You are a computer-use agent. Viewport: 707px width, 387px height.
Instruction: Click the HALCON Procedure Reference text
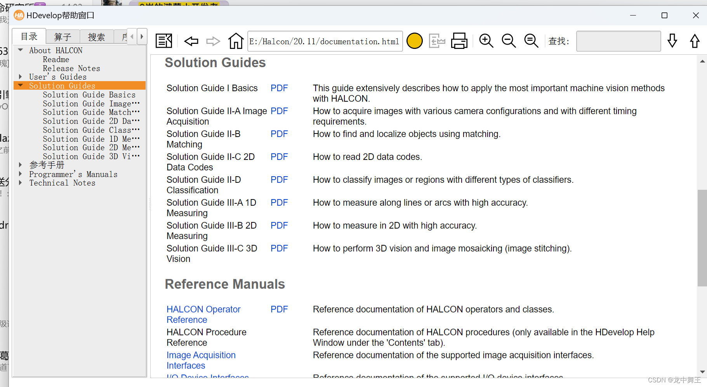tap(207, 337)
